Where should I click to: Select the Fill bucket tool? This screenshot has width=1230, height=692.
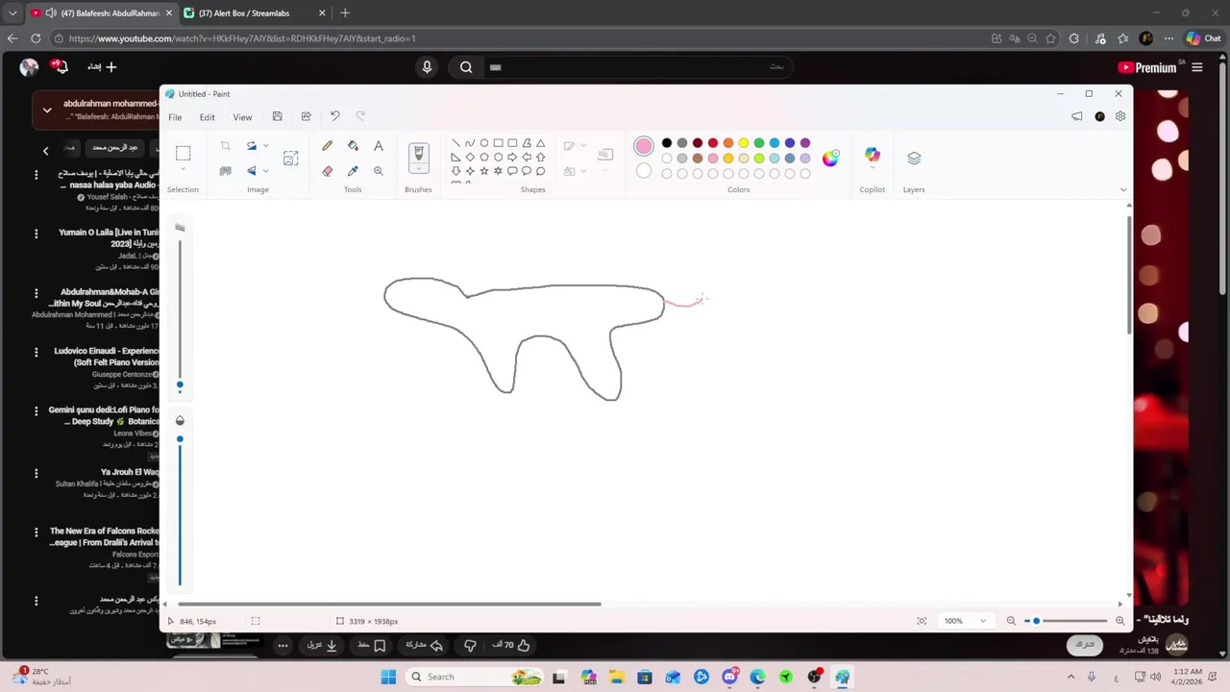tap(353, 146)
